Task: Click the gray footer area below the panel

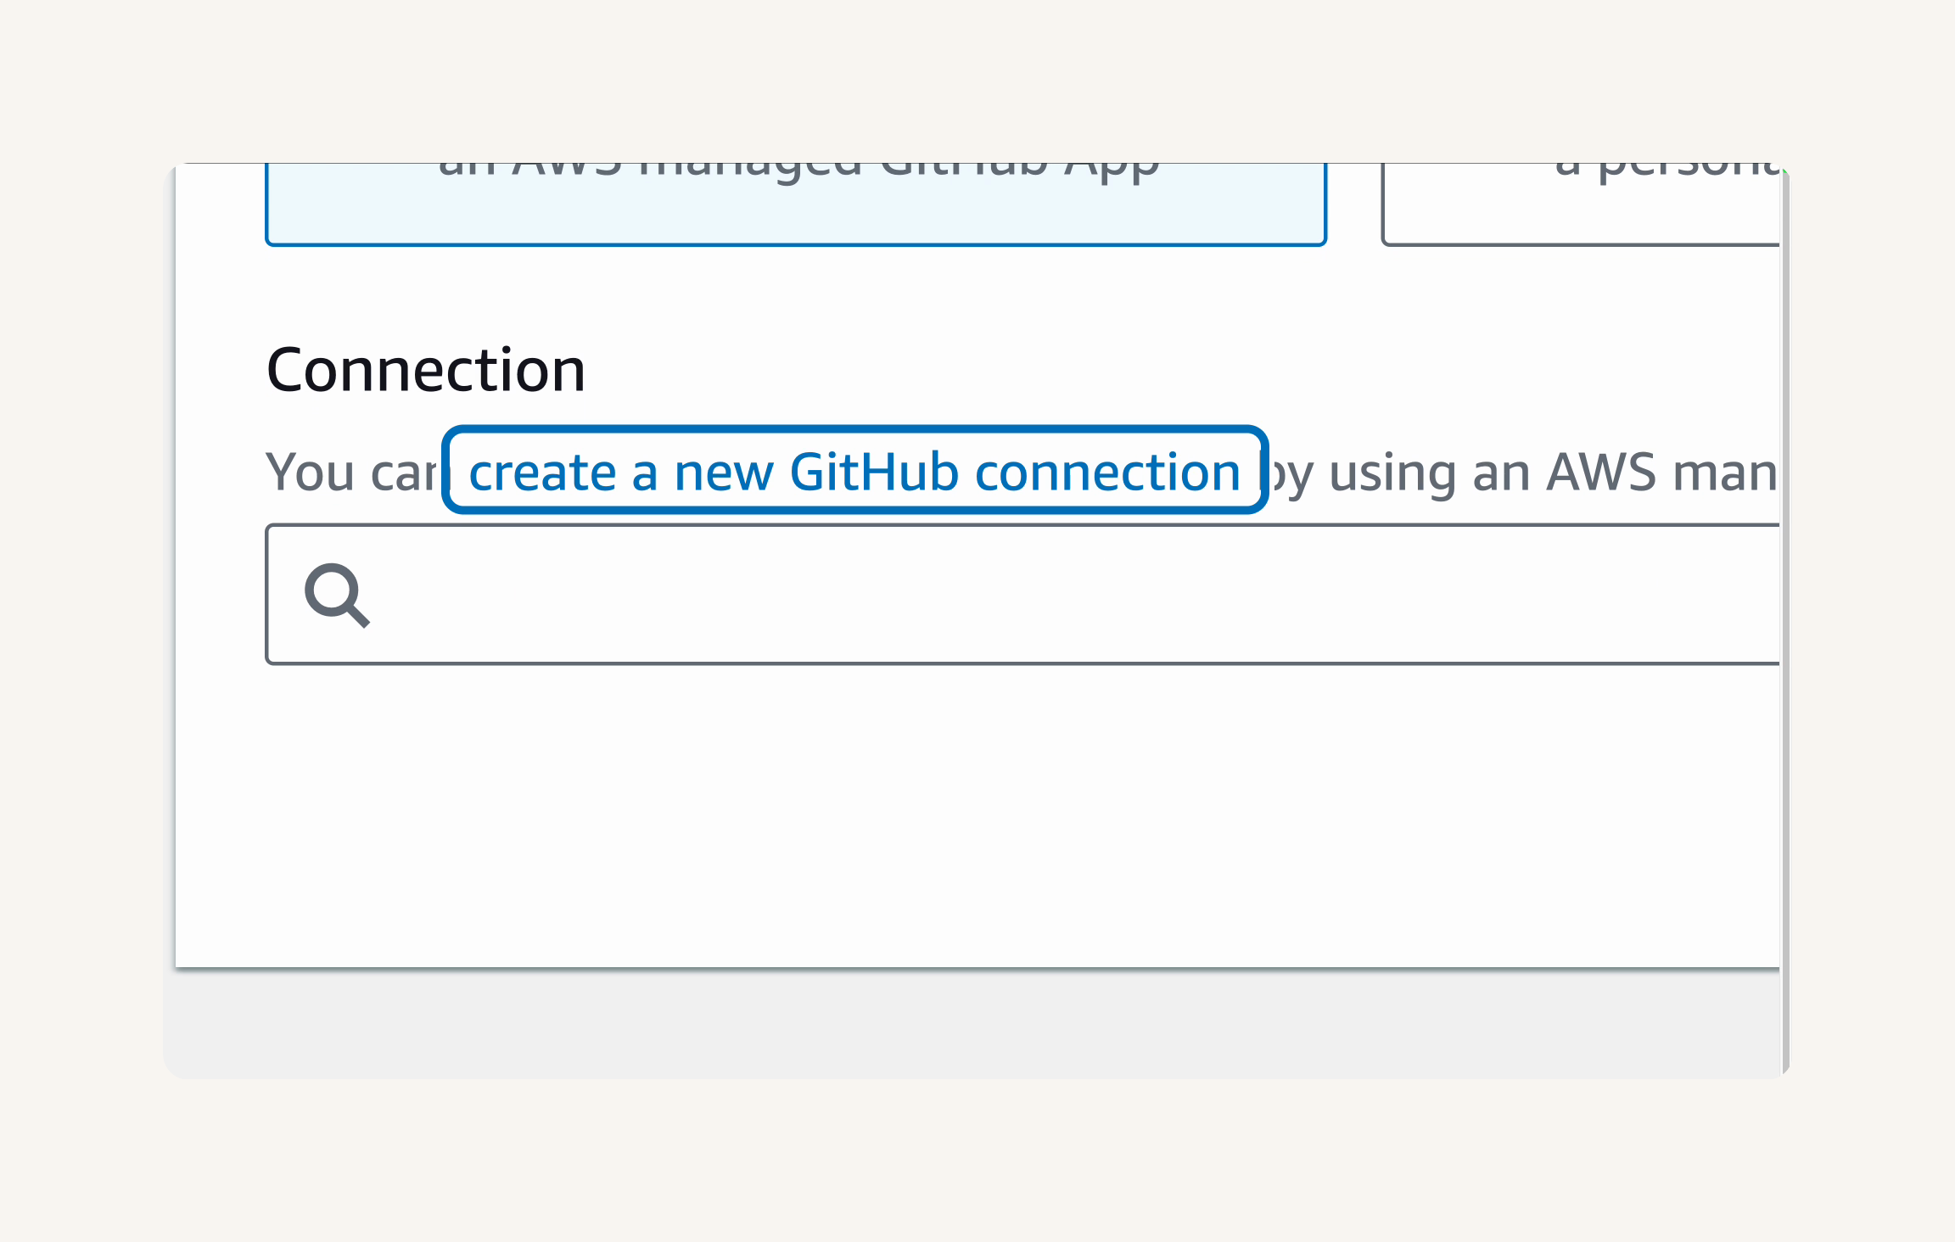Action: (x=976, y=1024)
